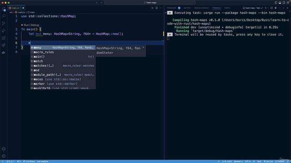The height and width of the screenshot is (163, 291).
Task: Split the terminal panel
Action: (271, 8)
